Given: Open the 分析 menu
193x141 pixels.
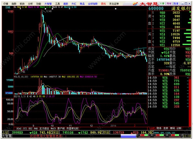Looking at the screenshot, I should click(30, 4).
